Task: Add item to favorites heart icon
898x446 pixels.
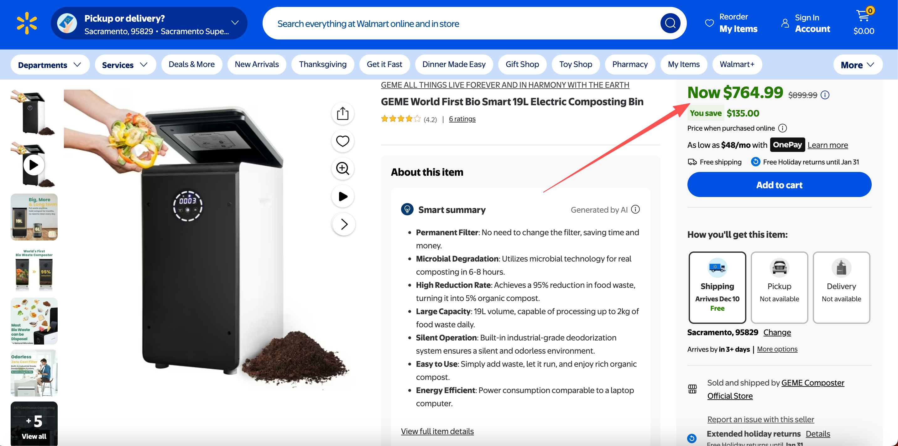Action: 342,141
